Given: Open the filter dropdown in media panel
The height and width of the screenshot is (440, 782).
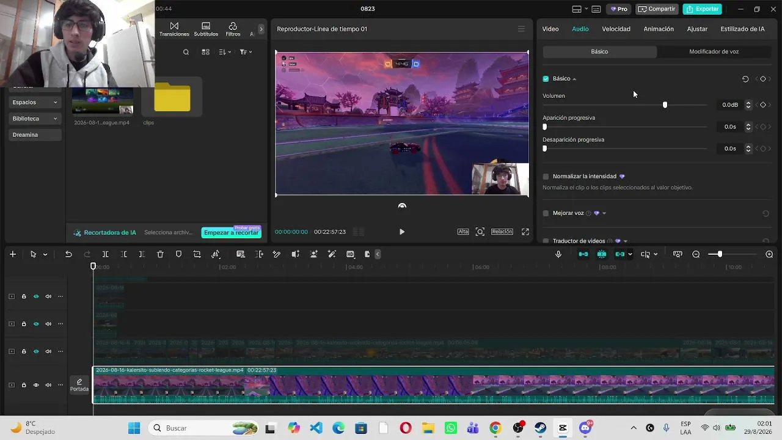Looking at the screenshot, I should pyautogui.click(x=246, y=52).
